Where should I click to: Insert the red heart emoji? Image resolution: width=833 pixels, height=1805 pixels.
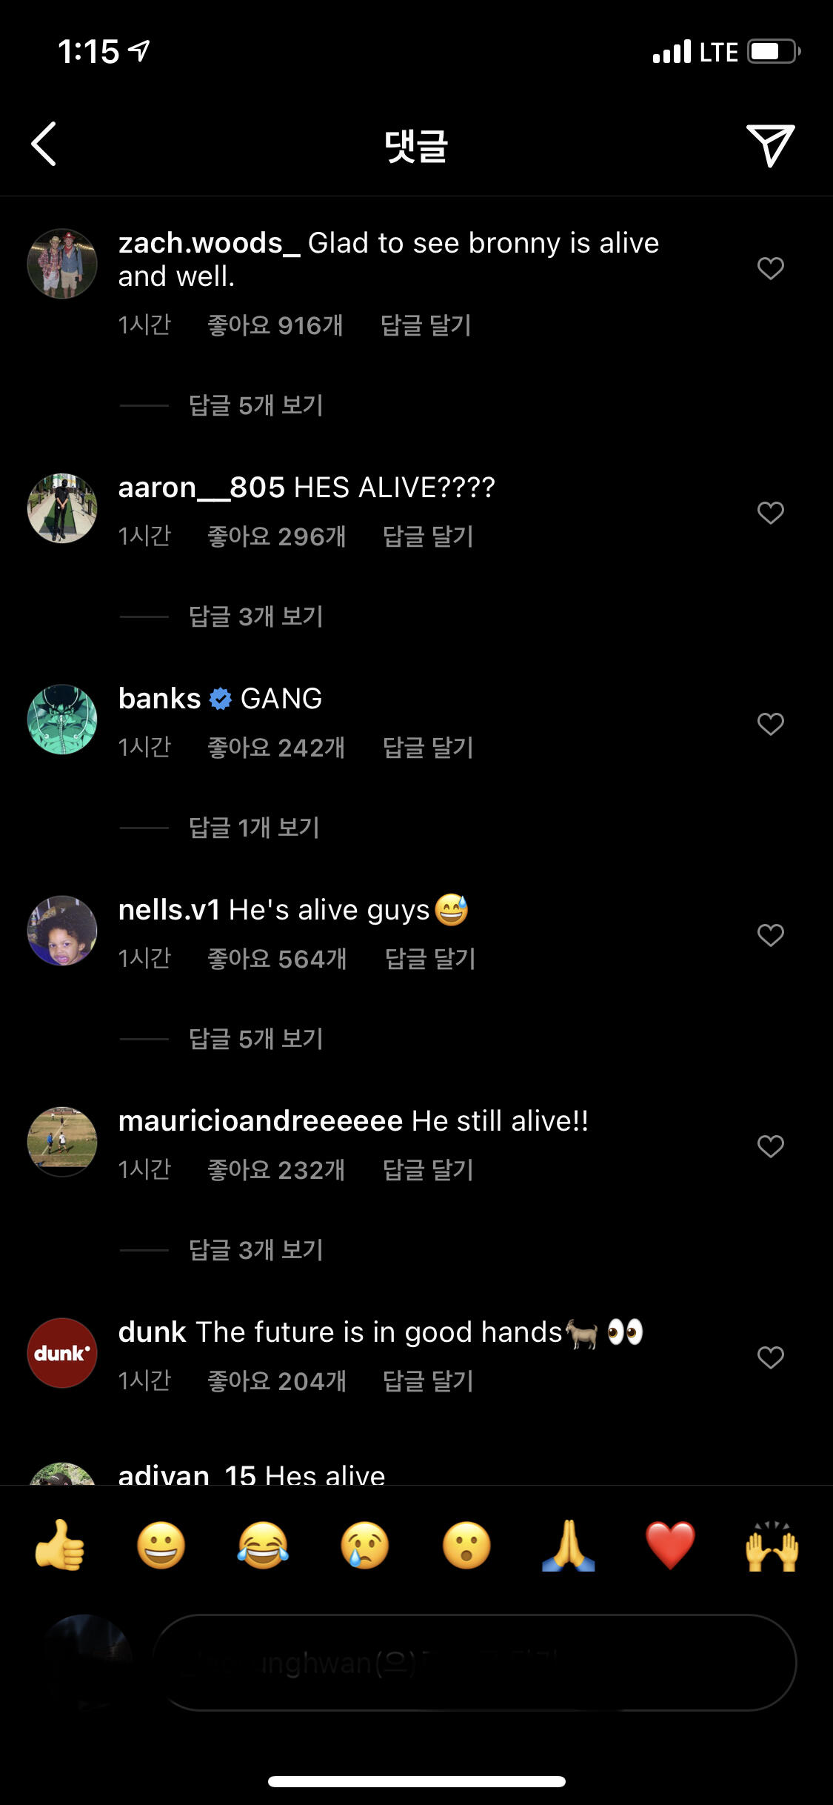pos(670,1546)
